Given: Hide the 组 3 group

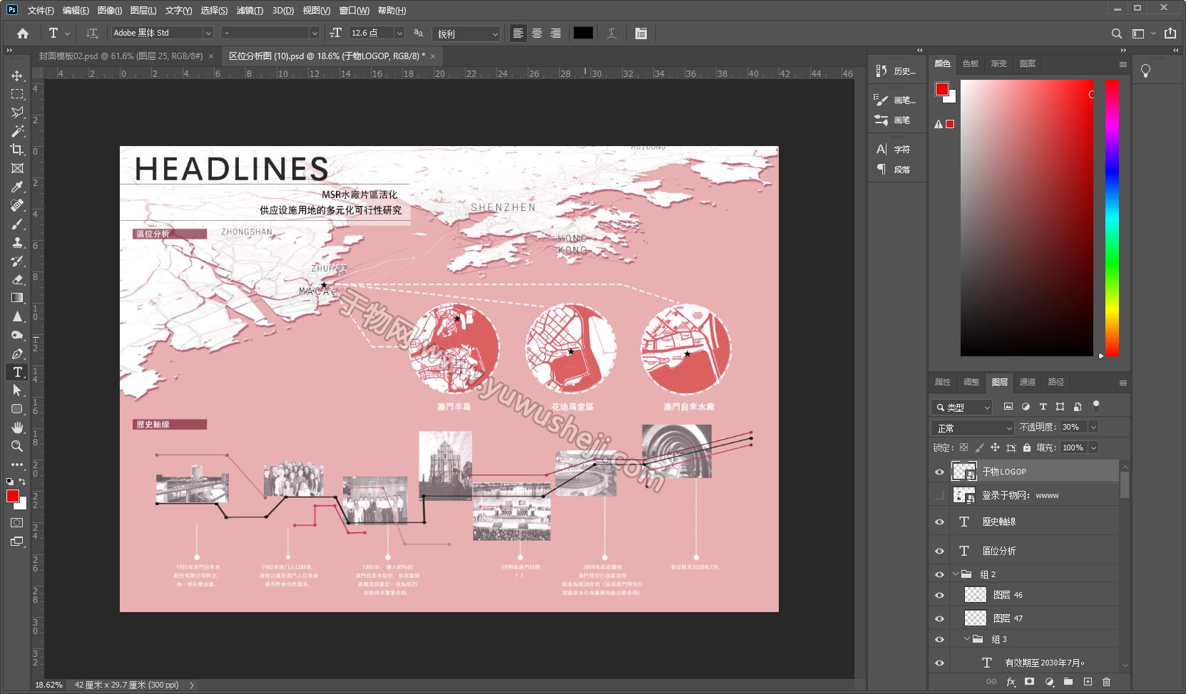Looking at the screenshot, I should pyautogui.click(x=939, y=639).
